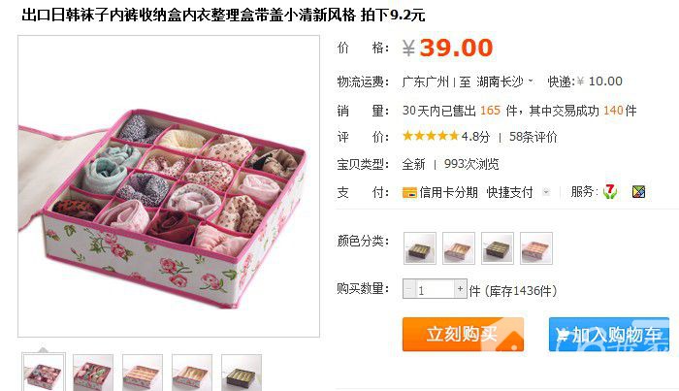Open the 58条评价 reviews link
The width and height of the screenshot is (679, 391).
(533, 137)
